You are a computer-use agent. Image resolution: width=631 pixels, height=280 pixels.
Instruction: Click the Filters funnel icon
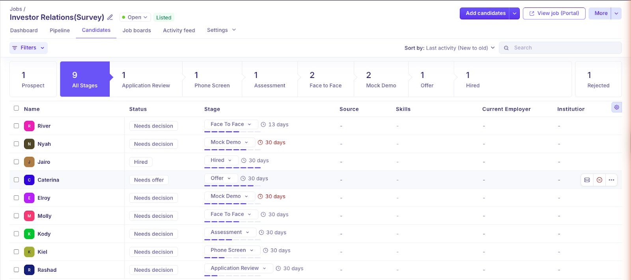15,48
